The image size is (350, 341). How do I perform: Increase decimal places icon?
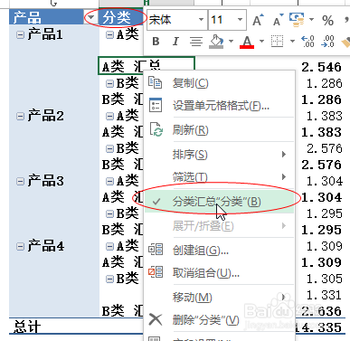click(307, 42)
